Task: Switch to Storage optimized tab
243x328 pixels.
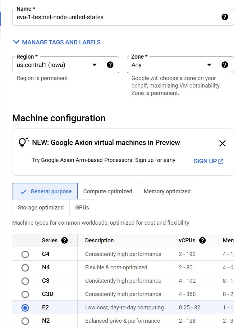Action: pos(41,207)
